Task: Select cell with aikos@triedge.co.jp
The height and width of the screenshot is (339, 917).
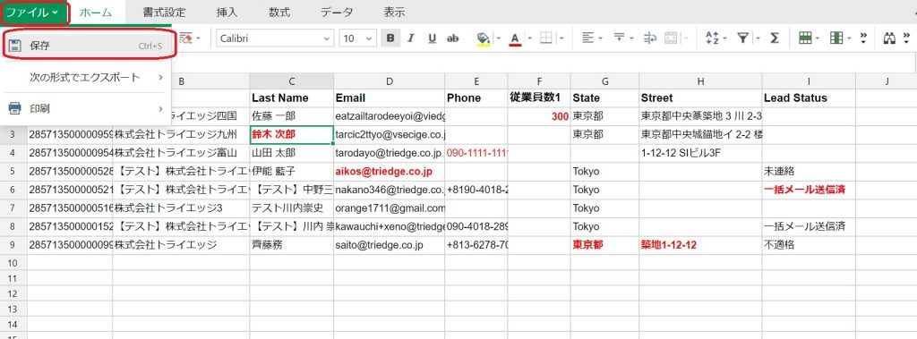Action: [x=389, y=172]
